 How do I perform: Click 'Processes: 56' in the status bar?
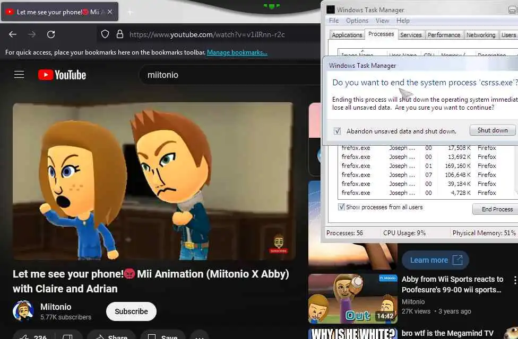pyautogui.click(x=344, y=233)
